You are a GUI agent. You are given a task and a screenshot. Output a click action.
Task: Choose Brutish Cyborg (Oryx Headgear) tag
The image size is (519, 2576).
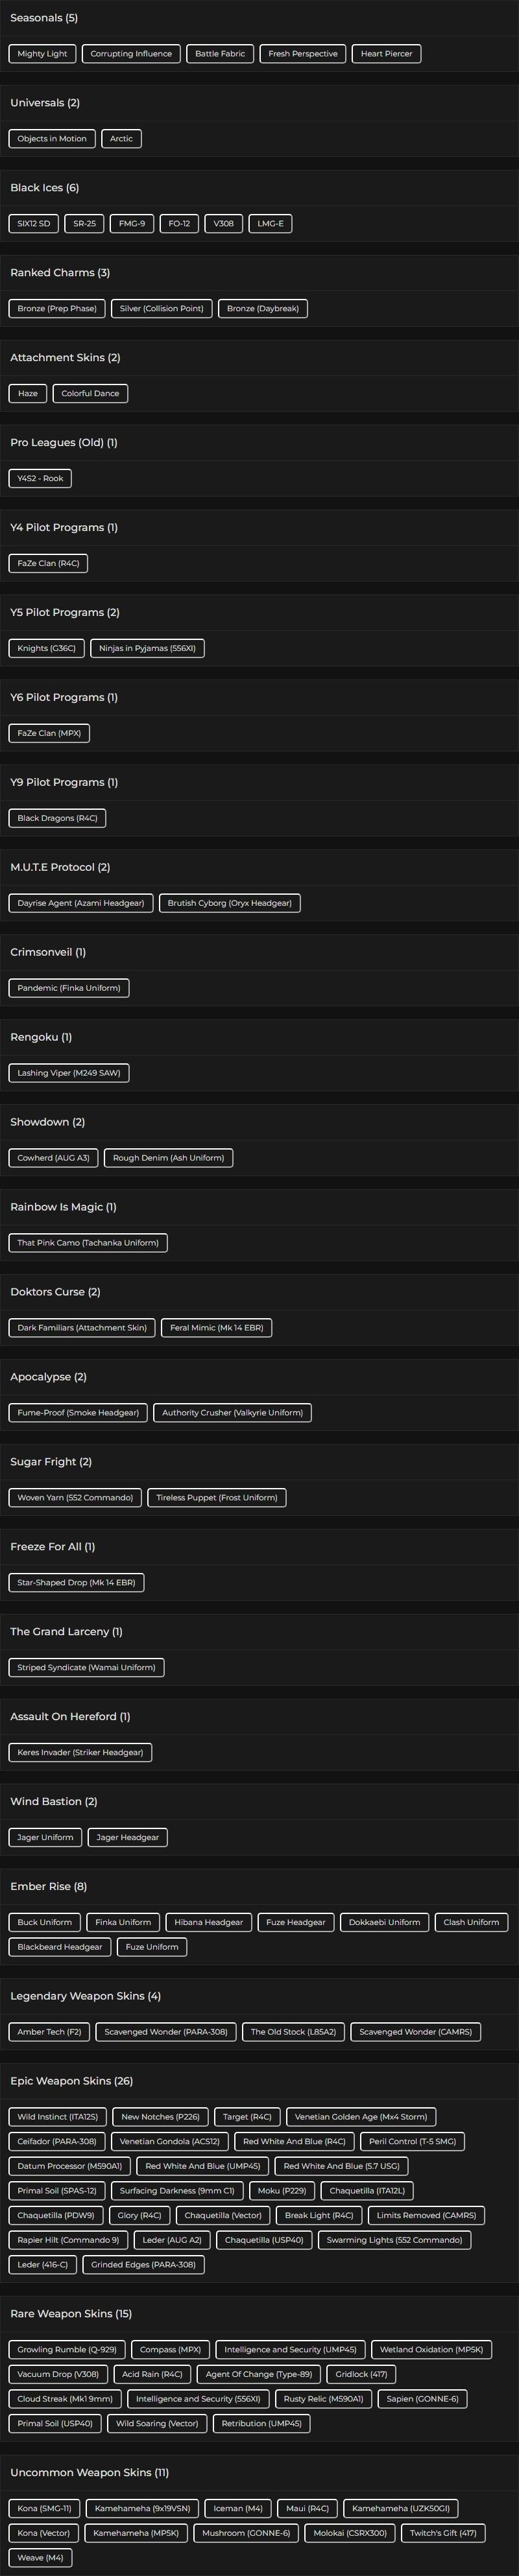(x=229, y=904)
